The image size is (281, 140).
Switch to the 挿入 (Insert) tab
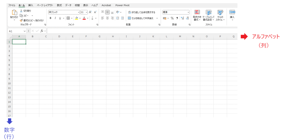30,5
